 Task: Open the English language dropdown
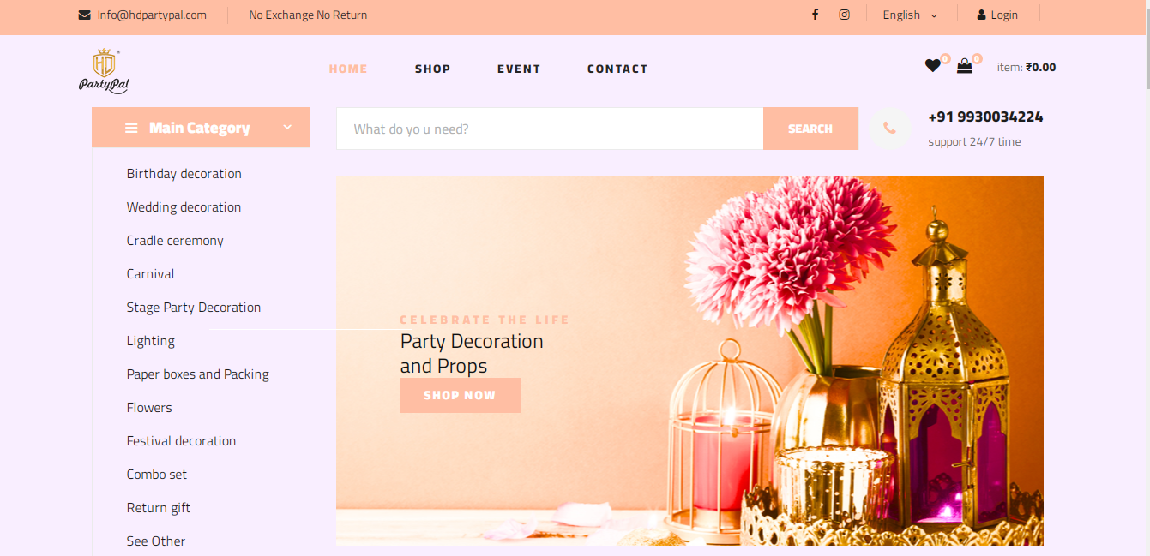910,15
